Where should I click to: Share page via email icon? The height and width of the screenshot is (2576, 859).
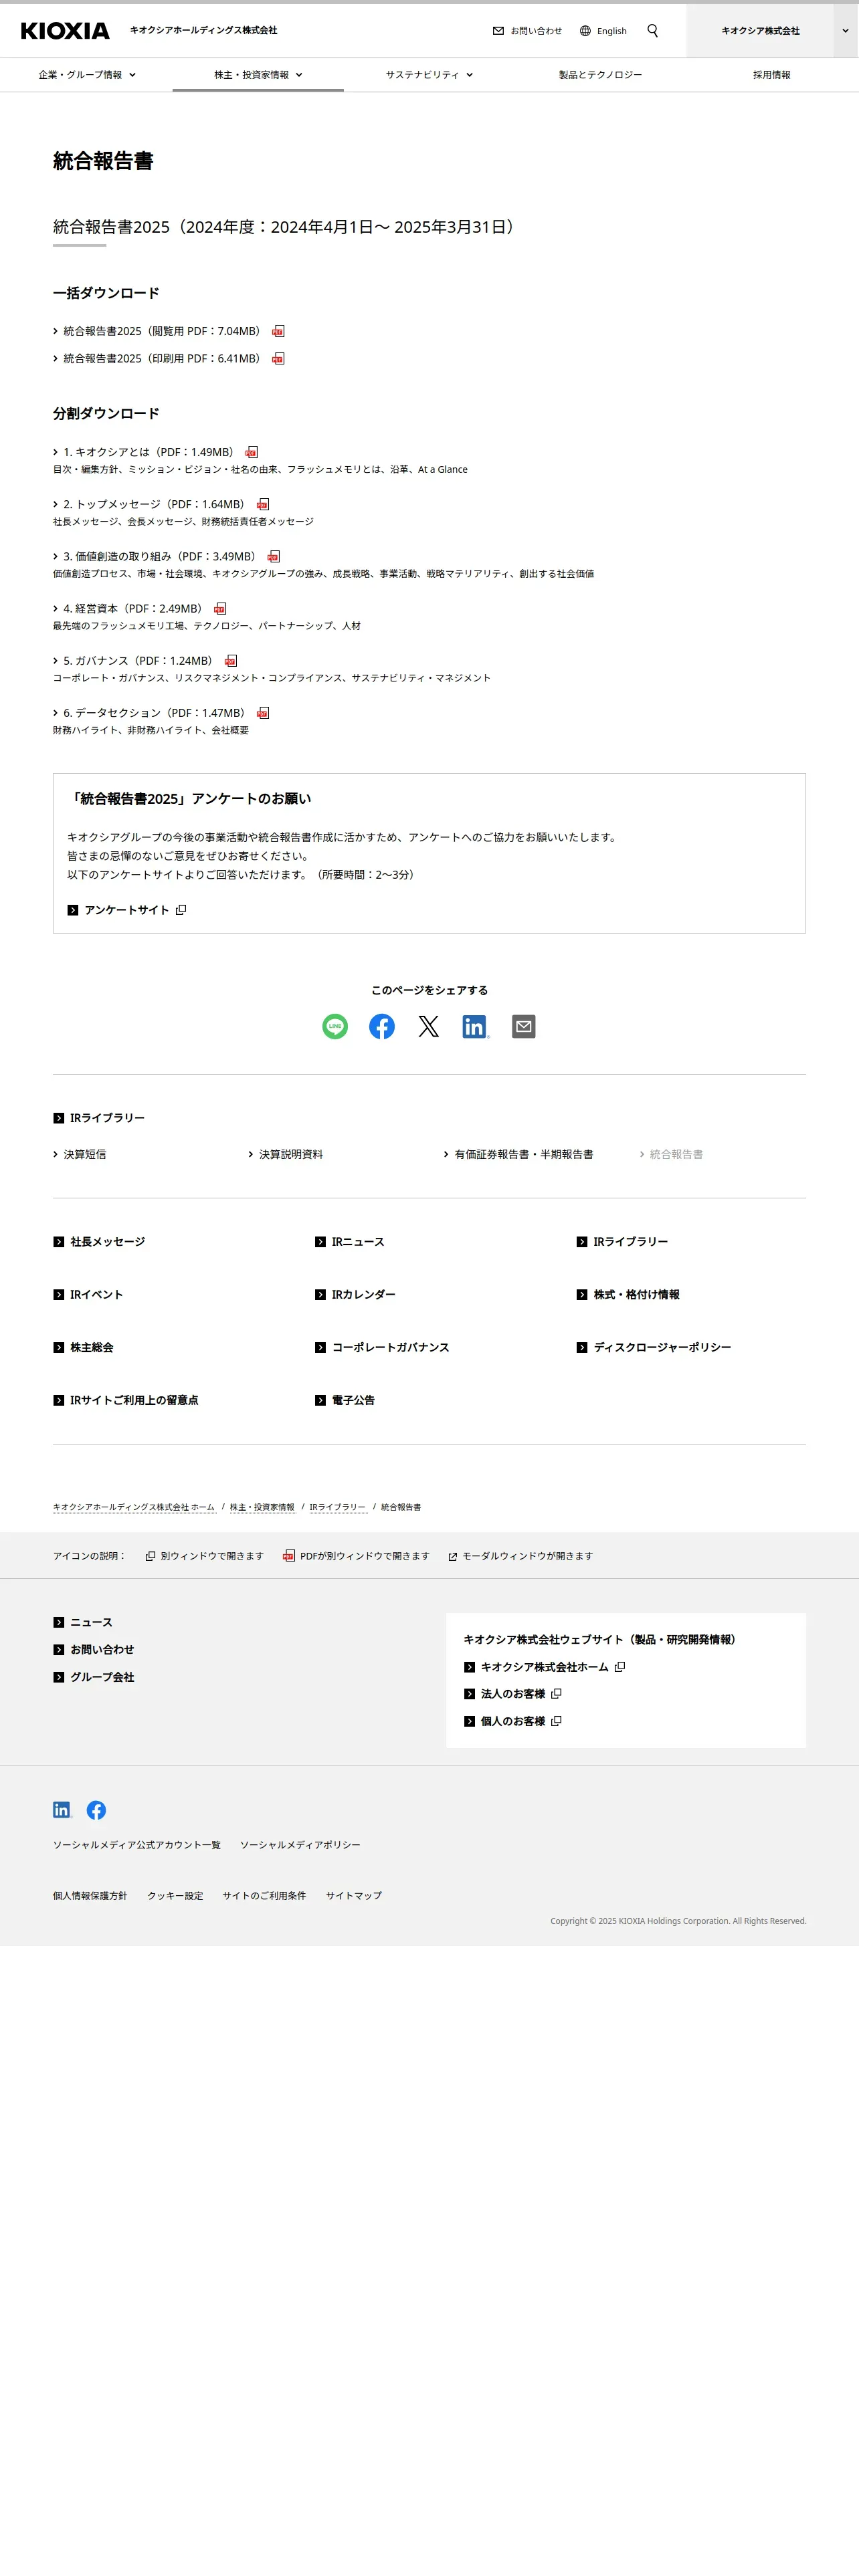coord(523,1026)
